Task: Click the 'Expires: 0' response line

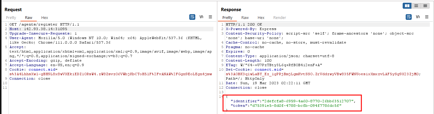Action: click(238, 51)
